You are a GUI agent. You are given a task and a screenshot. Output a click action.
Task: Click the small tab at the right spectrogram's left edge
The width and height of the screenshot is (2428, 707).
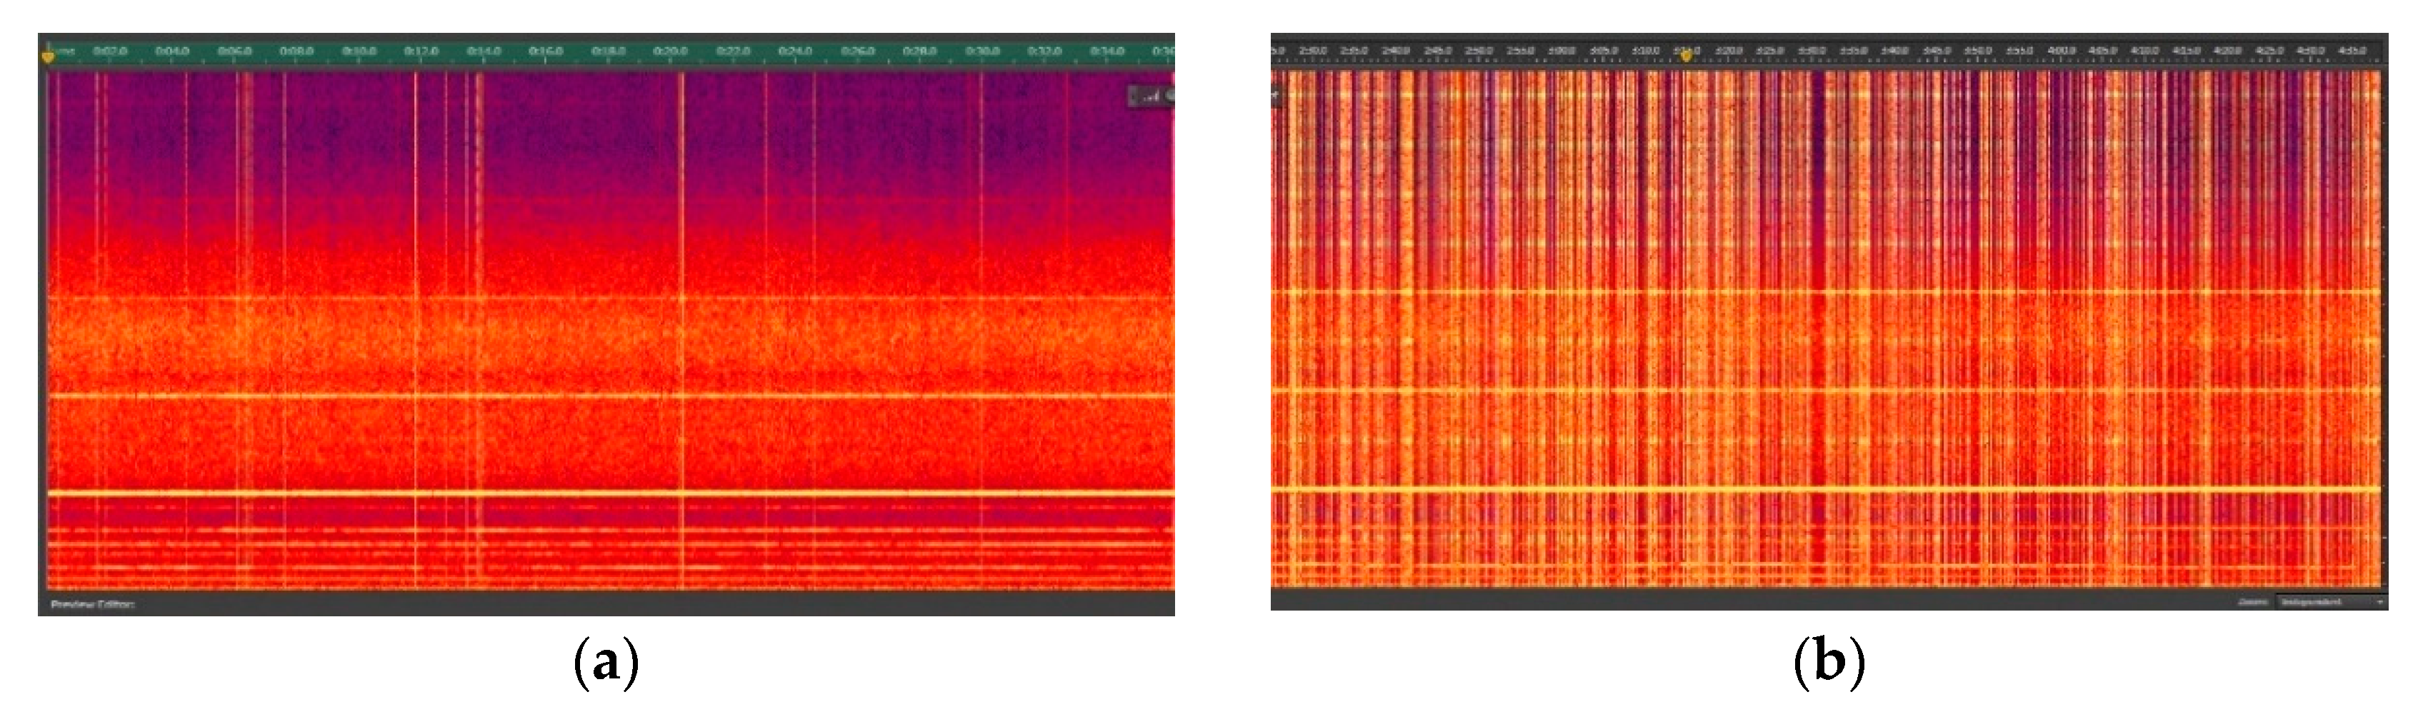tap(1275, 94)
